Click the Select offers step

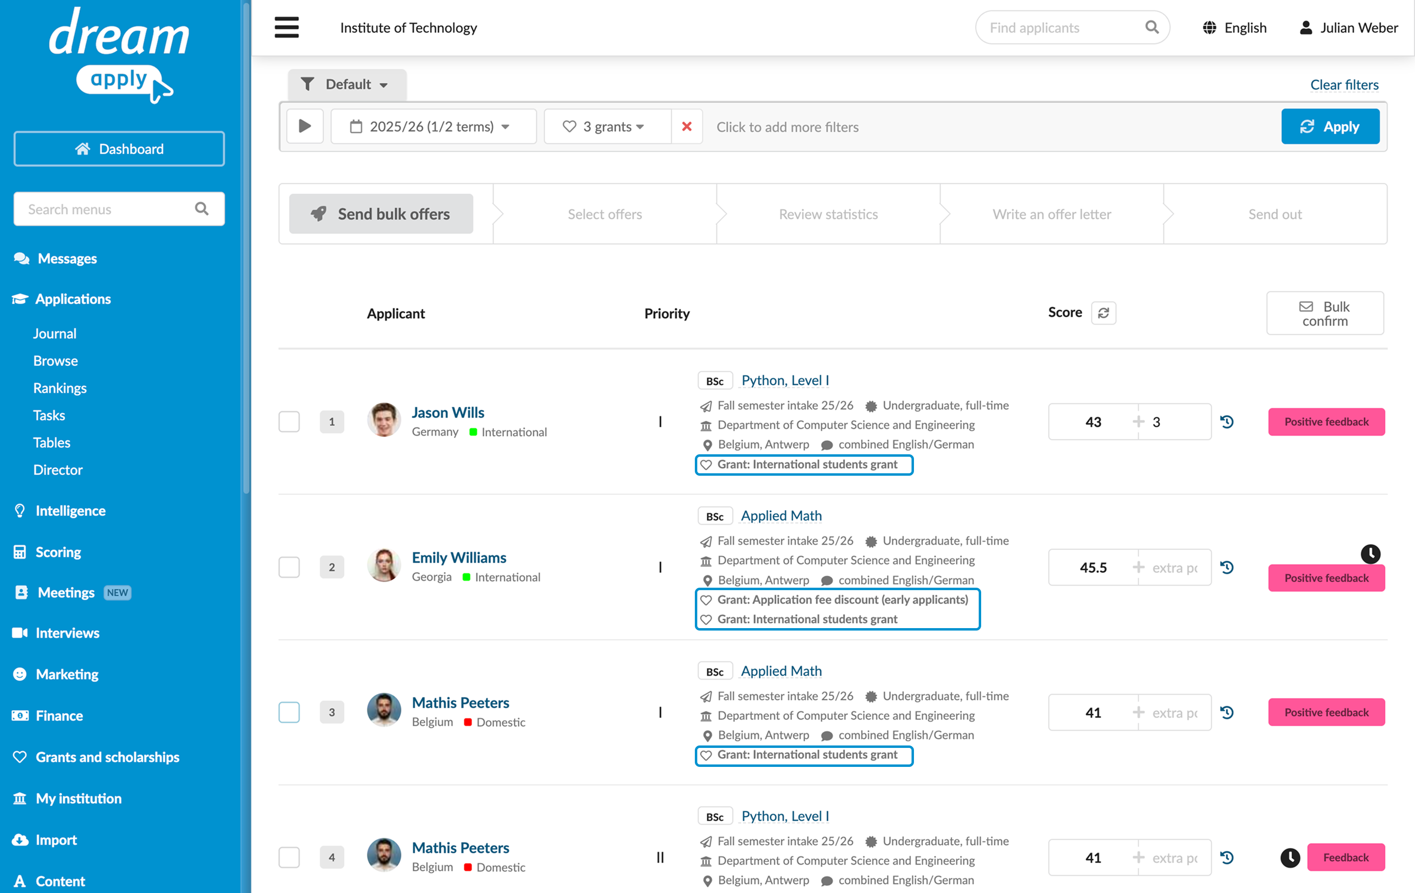tap(605, 214)
